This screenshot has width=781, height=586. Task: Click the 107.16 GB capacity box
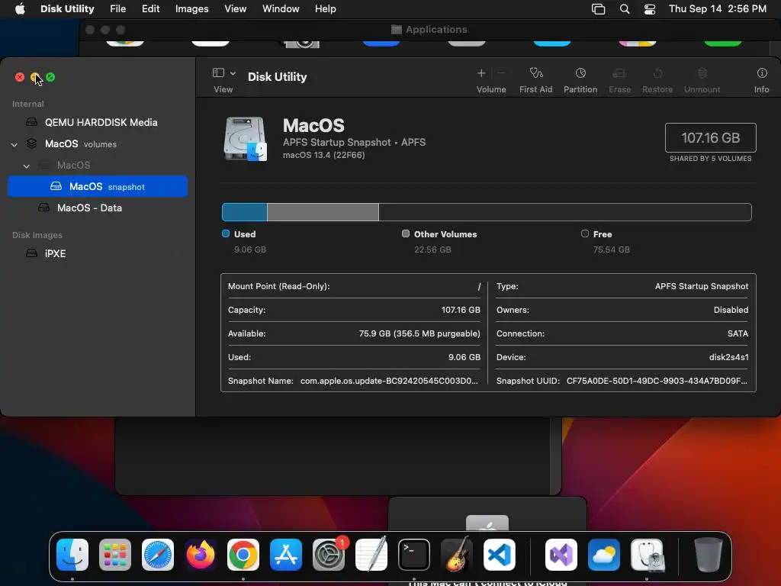710,137
